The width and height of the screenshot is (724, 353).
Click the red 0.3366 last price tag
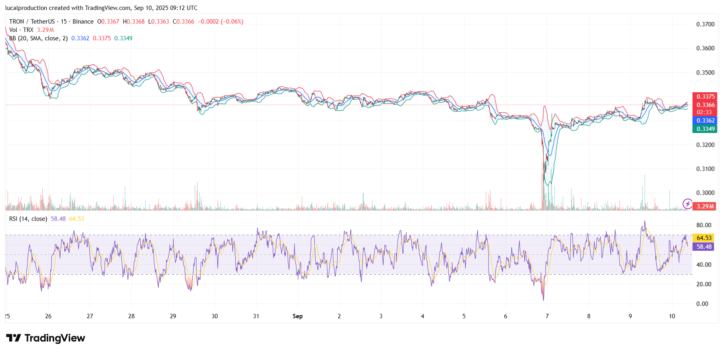(x=705, y=105)
